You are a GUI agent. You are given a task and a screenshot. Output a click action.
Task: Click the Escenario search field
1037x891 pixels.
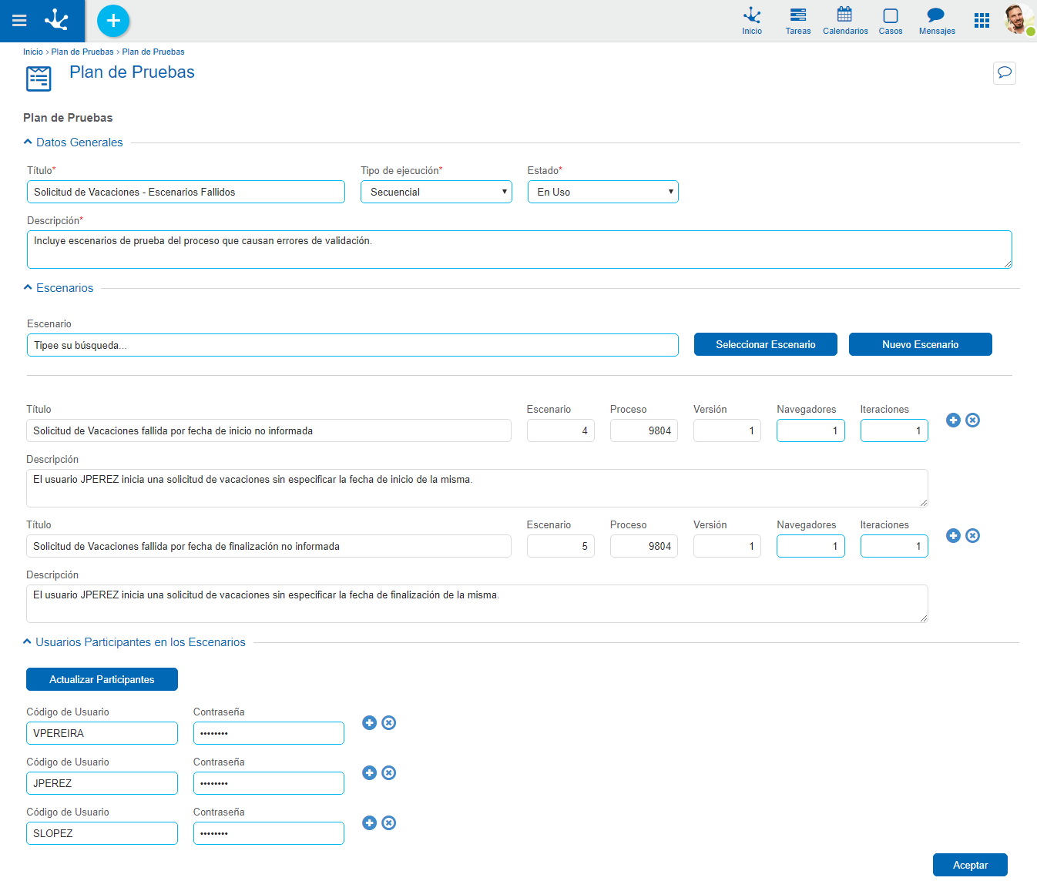coord(353,345)
